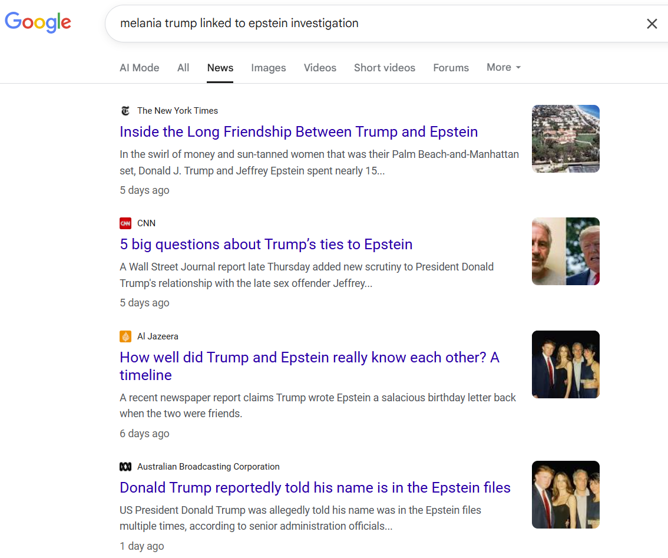Click the 'CNN' source name text
The image size is (668, 558).
[146, 223]
